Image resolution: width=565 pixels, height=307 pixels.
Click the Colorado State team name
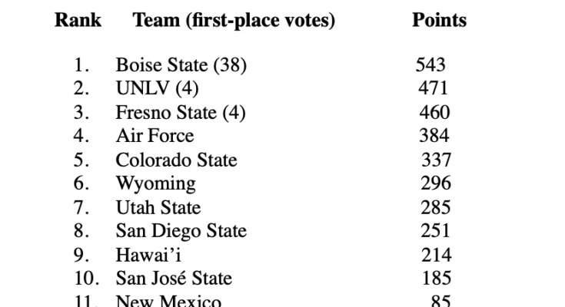tap(176, 160)
